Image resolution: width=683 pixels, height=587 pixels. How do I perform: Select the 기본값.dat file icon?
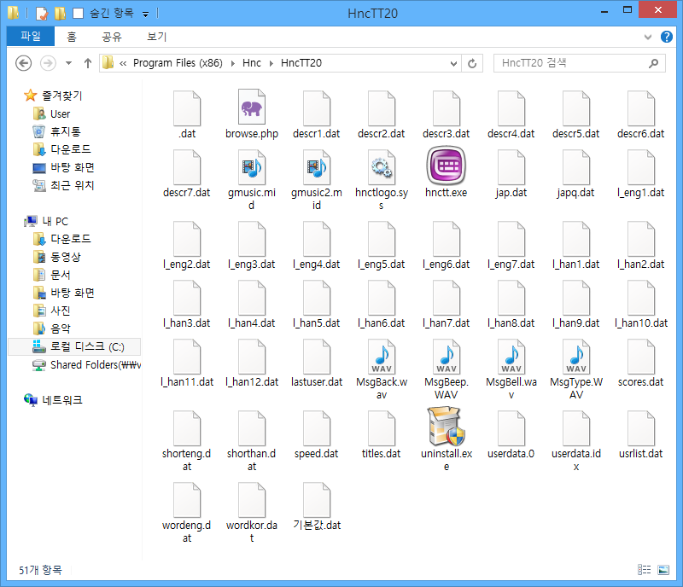pyautogui.click(x=317, y=500)
